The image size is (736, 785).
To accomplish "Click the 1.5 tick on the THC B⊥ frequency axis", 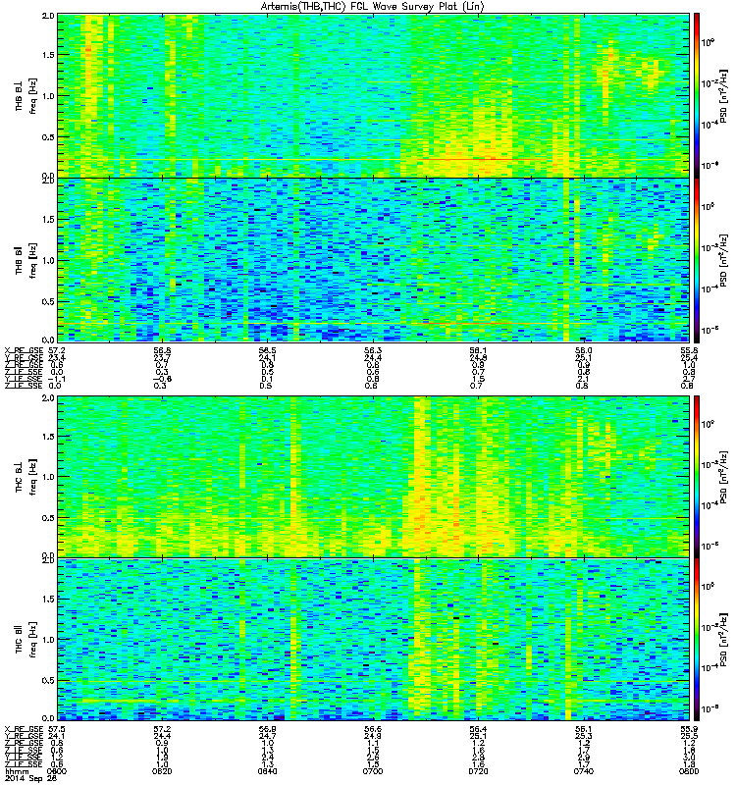I will coord(48,437).
